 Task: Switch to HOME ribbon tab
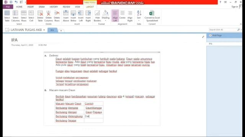[x=19, y=7]
